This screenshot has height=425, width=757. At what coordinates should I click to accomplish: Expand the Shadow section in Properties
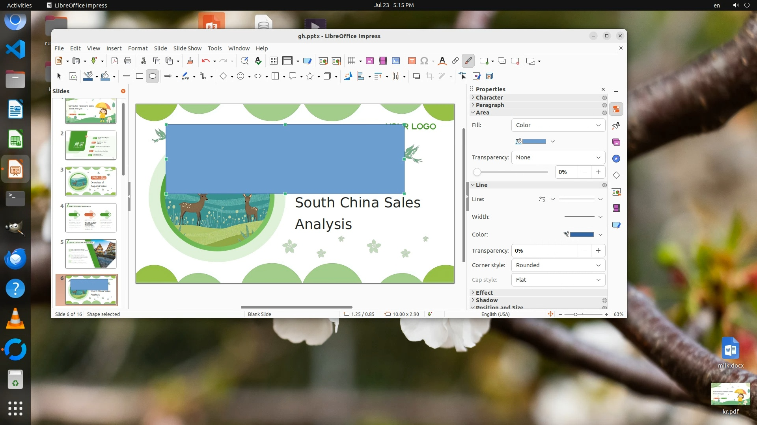click(487, 300)
